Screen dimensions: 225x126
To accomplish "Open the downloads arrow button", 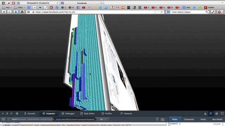I will (16, 12).
